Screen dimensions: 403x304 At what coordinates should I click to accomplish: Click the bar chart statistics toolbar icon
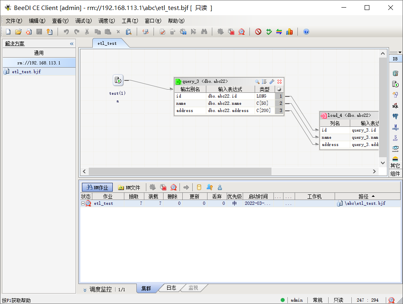point(289,32)
